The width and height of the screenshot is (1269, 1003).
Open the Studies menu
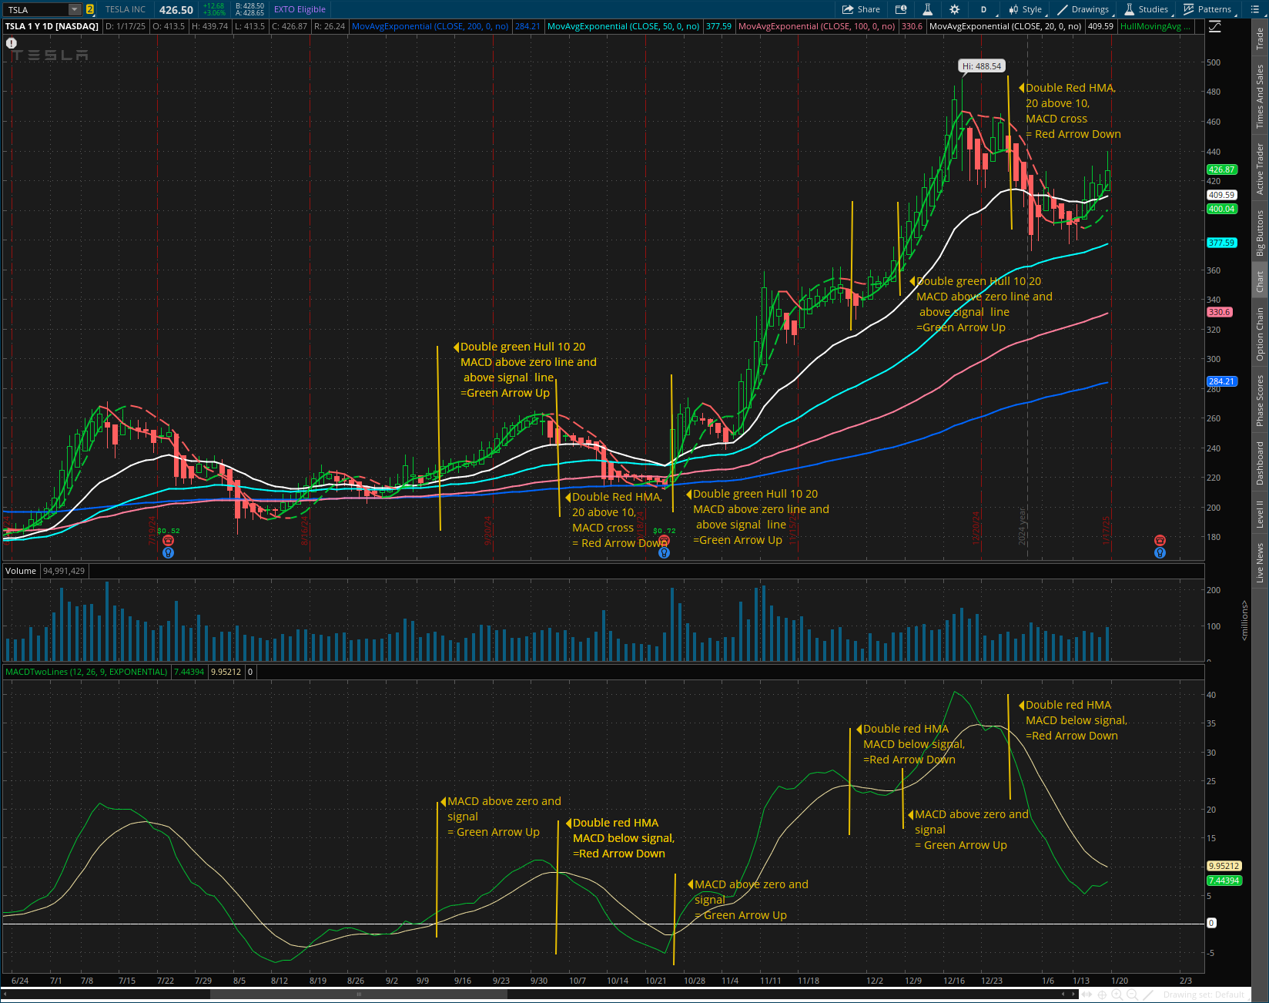(1146, 9)
